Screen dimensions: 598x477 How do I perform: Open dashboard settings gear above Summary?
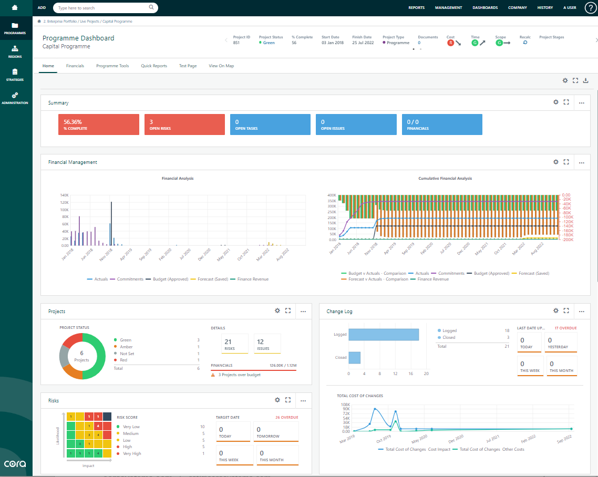pos(565,80)
